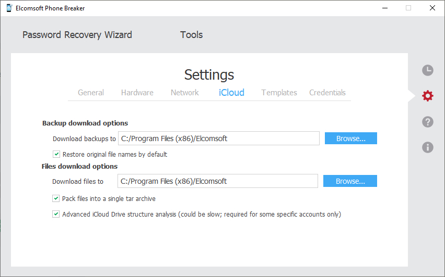445x277 pixels.
Task: Go to the Templates tab
Action: [x=279, y=93]
